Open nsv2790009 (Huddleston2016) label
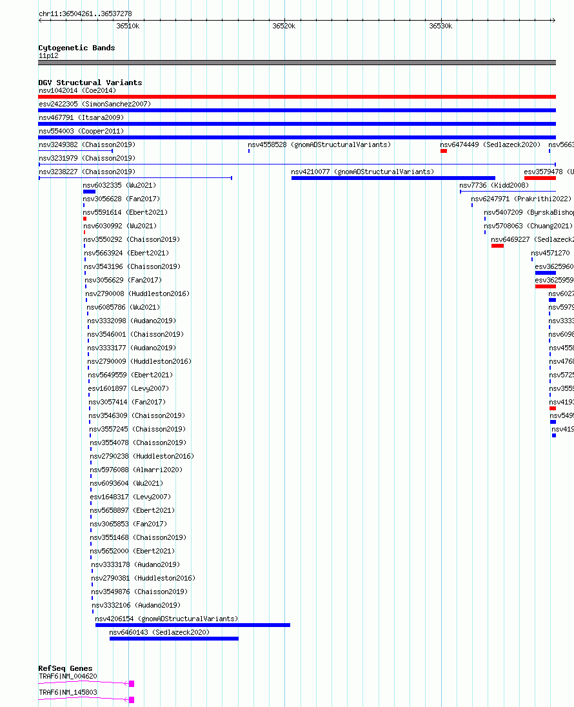Viewport: 574px width, 707px height. [x=139, y=361]
